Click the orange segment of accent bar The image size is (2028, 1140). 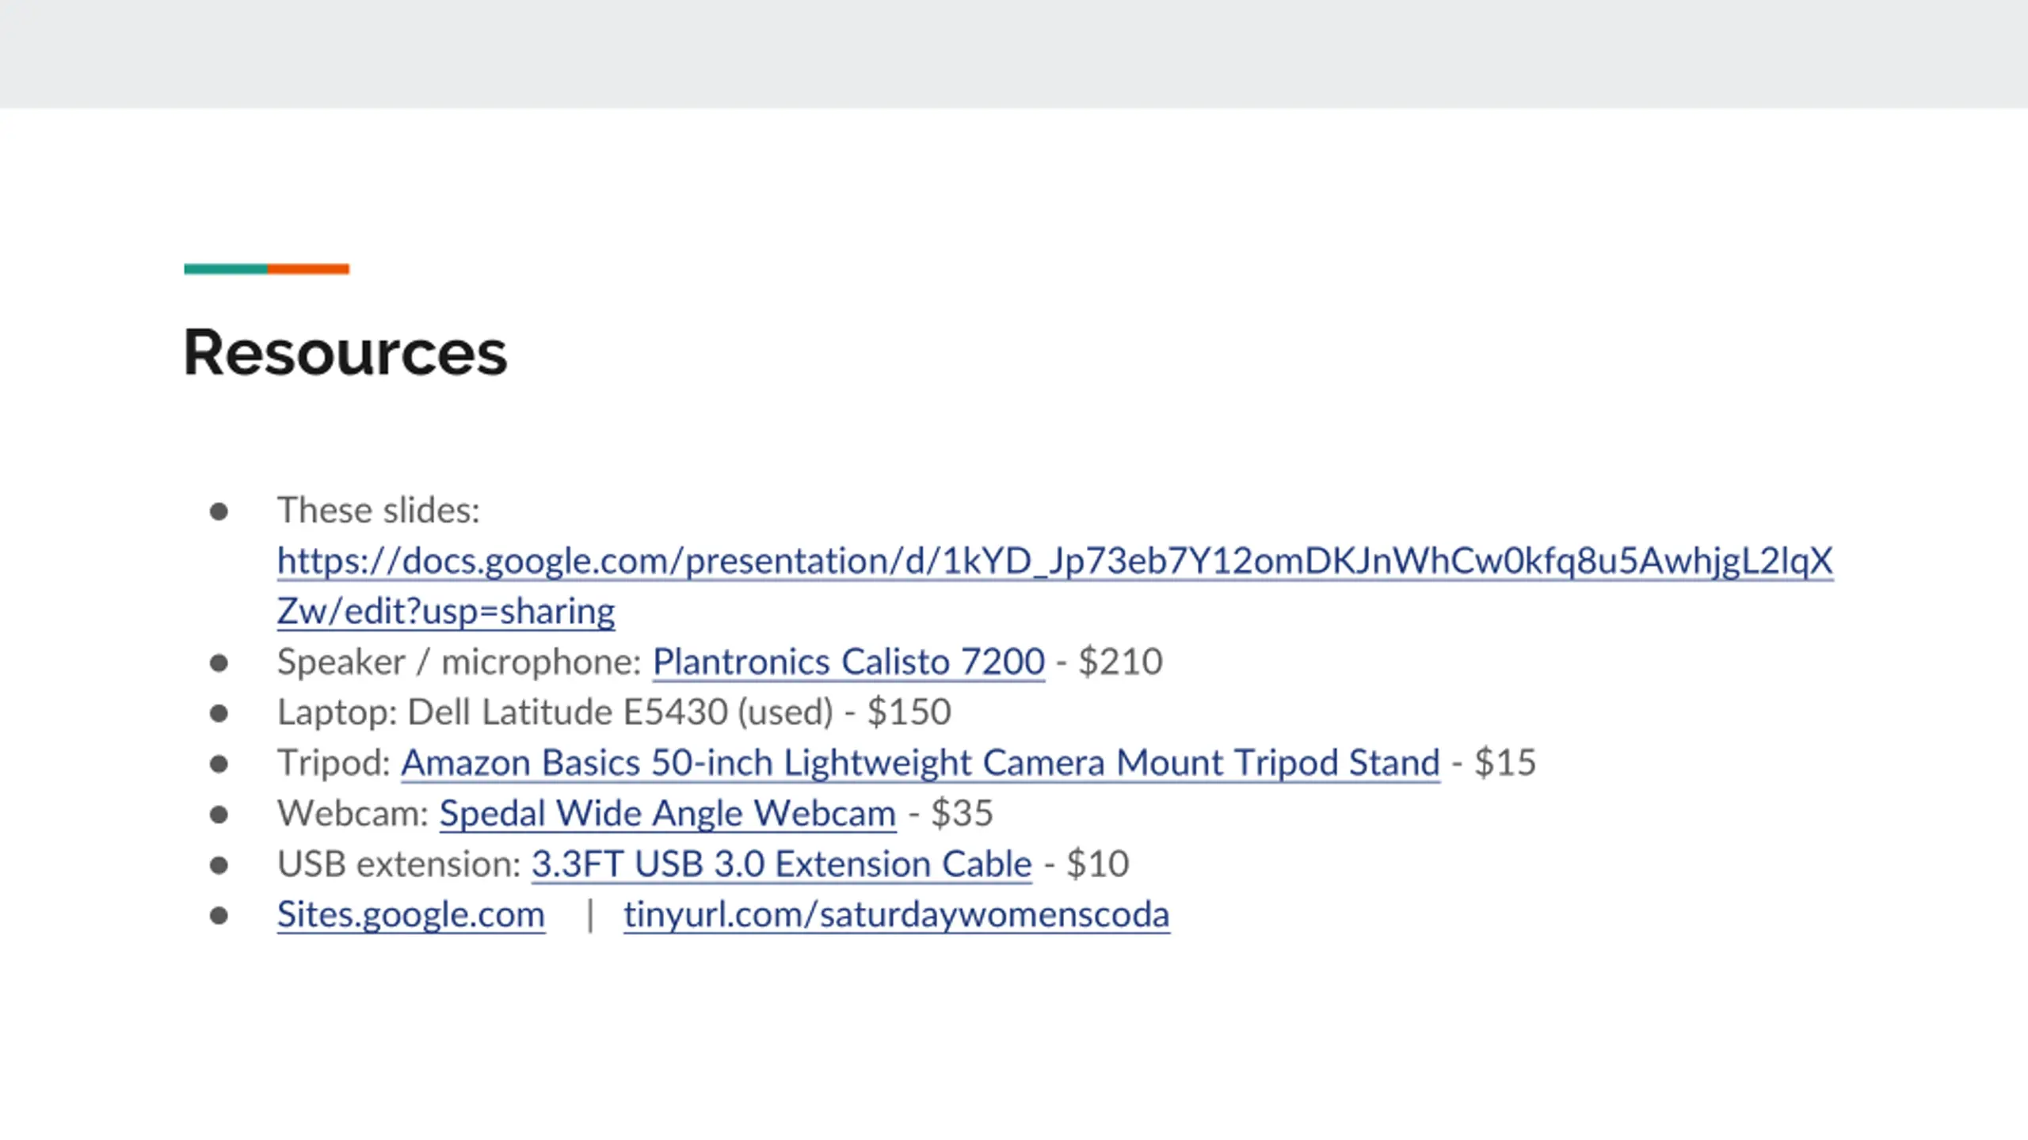coord(308,269)
